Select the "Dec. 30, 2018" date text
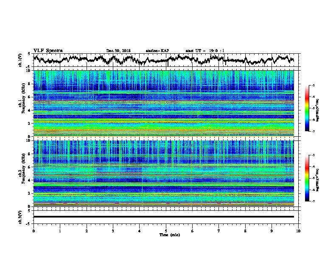 click(x=118, y=51)
